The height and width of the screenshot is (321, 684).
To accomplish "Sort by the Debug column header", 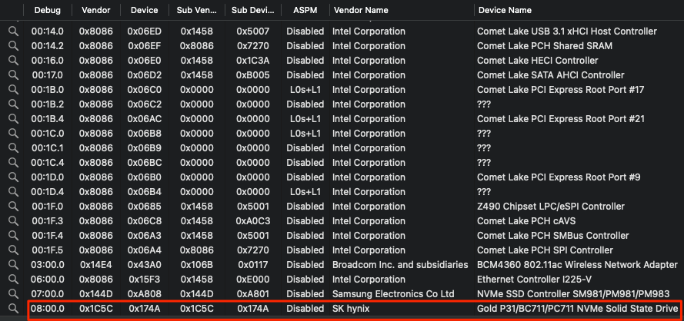I will tap(48, 10).
